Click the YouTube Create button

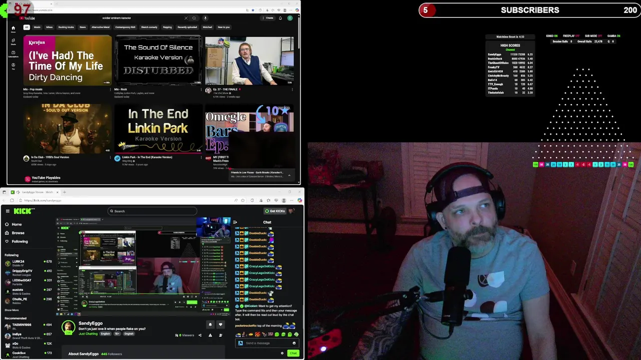(x=268, y=18)
